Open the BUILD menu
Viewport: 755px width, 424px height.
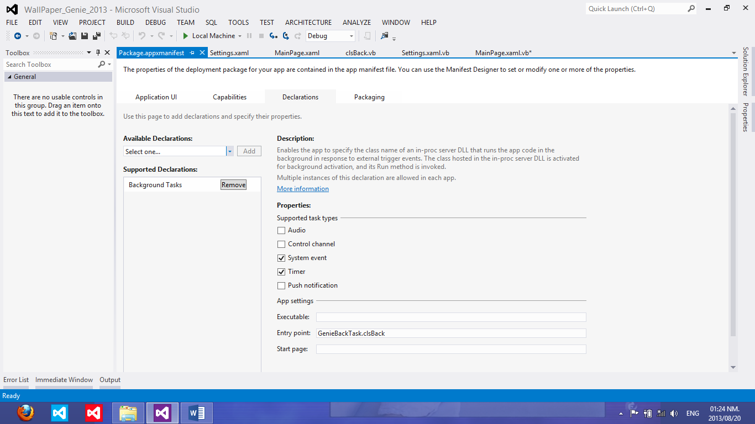point(125,23)
